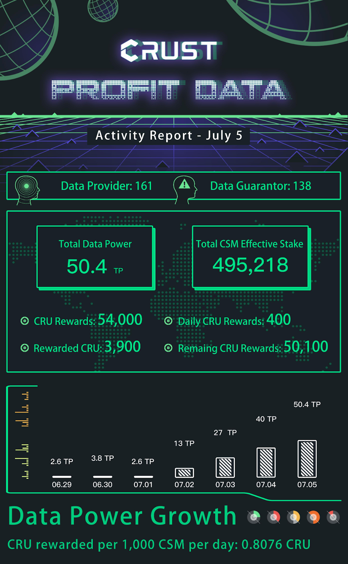The height and width of the screenshot is (564, 348).
Task: Click the 07.03 date label
Action: (x=225, y=485)
